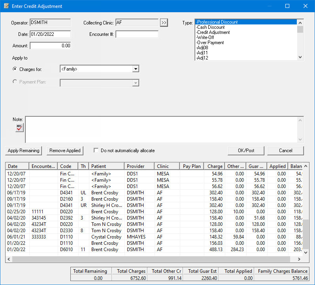Select the Charges for radio button
This screenshot has height=285, width=315.
pyautogui.click(x=15, y=69)
